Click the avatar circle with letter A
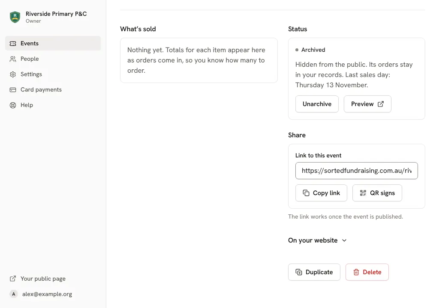The height and width of the screenshot is (308, 439). click(x=13, y=294)
